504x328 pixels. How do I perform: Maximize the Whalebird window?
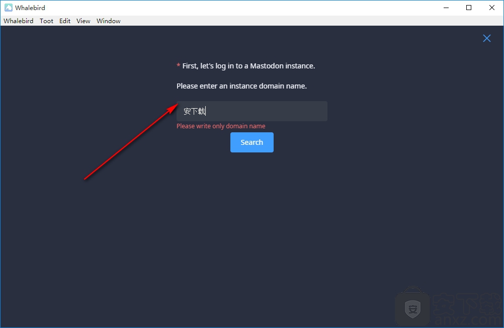(469, 8)
